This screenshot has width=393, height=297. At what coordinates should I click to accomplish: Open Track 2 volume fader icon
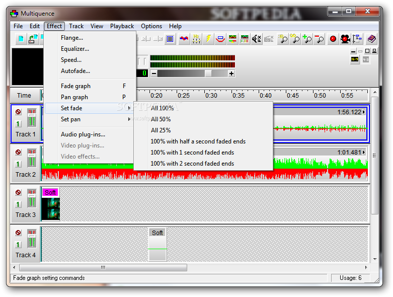[32, 158]
